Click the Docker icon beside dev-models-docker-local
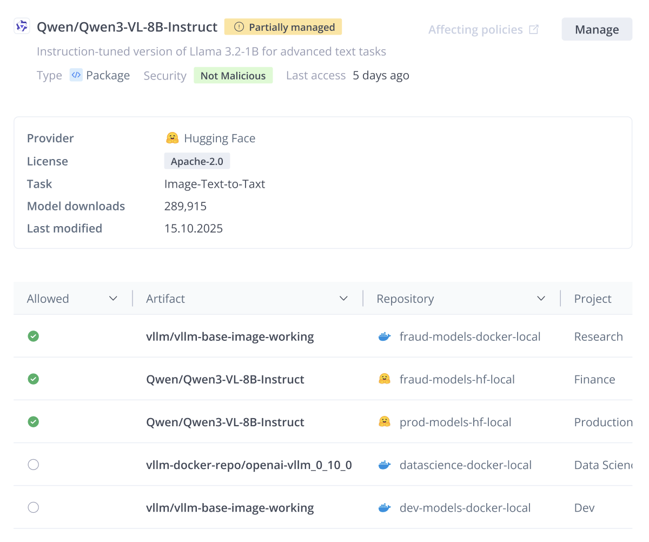Viewport: 649px width, 542px height. coord(384,507)
